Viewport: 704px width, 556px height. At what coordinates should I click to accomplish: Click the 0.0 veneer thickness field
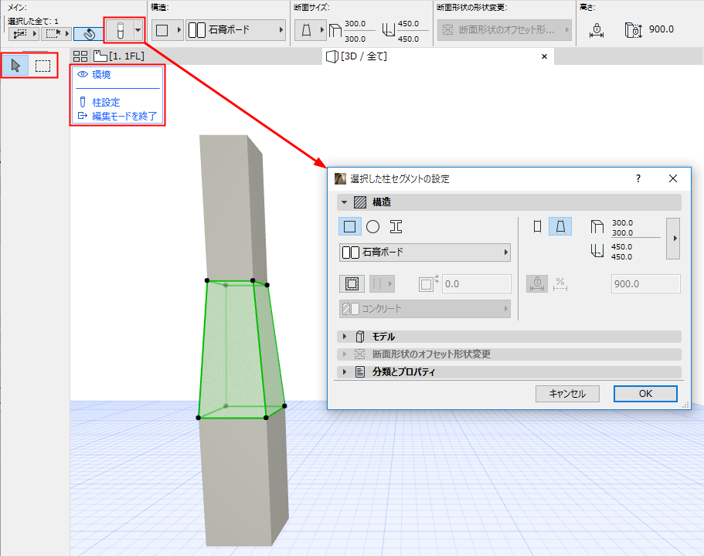tap(477, 284)
